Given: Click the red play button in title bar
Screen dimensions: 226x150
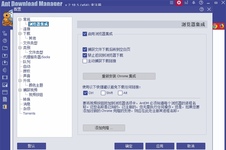Looking at the screenshot, I should [x=179, y=3].
